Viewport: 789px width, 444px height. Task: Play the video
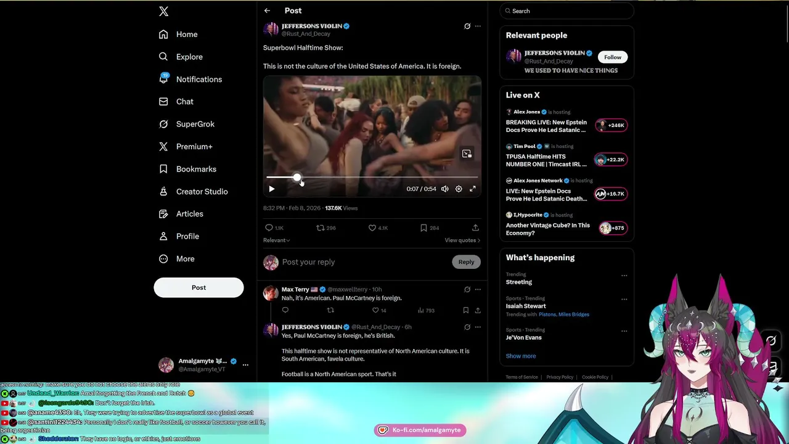(x=271, y=189)
